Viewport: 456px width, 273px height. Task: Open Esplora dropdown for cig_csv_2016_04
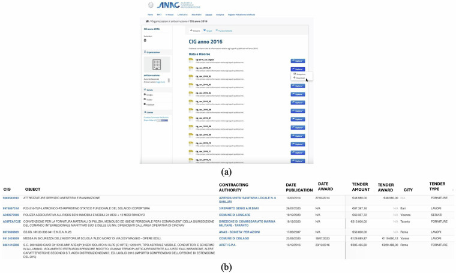coord(298,94)
